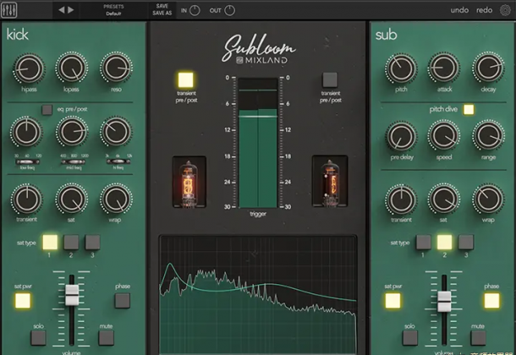The height and width of the screenshot is (355, 516).
Task: Click the mixer faders logo icon
Action: 9,10
